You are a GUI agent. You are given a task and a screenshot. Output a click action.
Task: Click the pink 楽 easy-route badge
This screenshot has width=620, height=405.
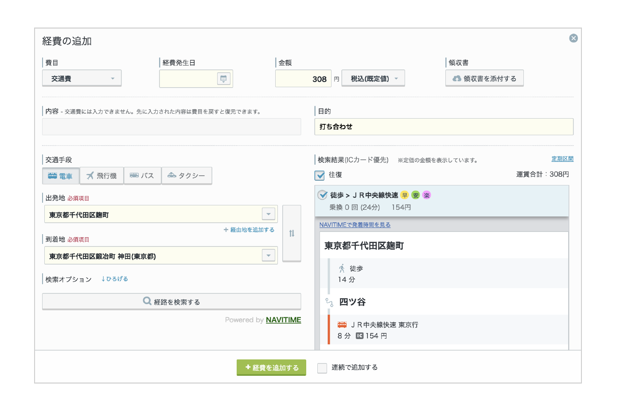click(426, 195)
